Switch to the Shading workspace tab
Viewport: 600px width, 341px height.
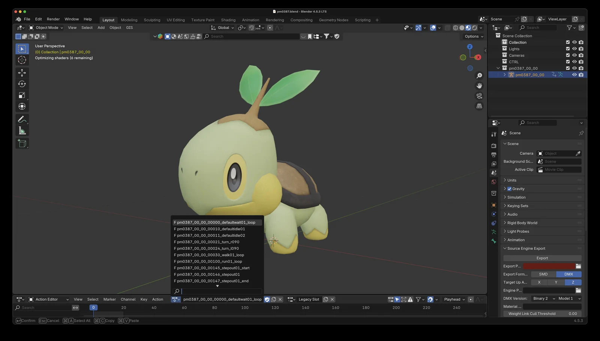pyautogui.click(x=228, y=20)
